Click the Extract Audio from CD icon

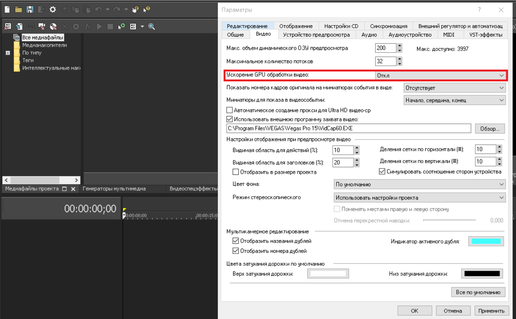click(53, 27)
